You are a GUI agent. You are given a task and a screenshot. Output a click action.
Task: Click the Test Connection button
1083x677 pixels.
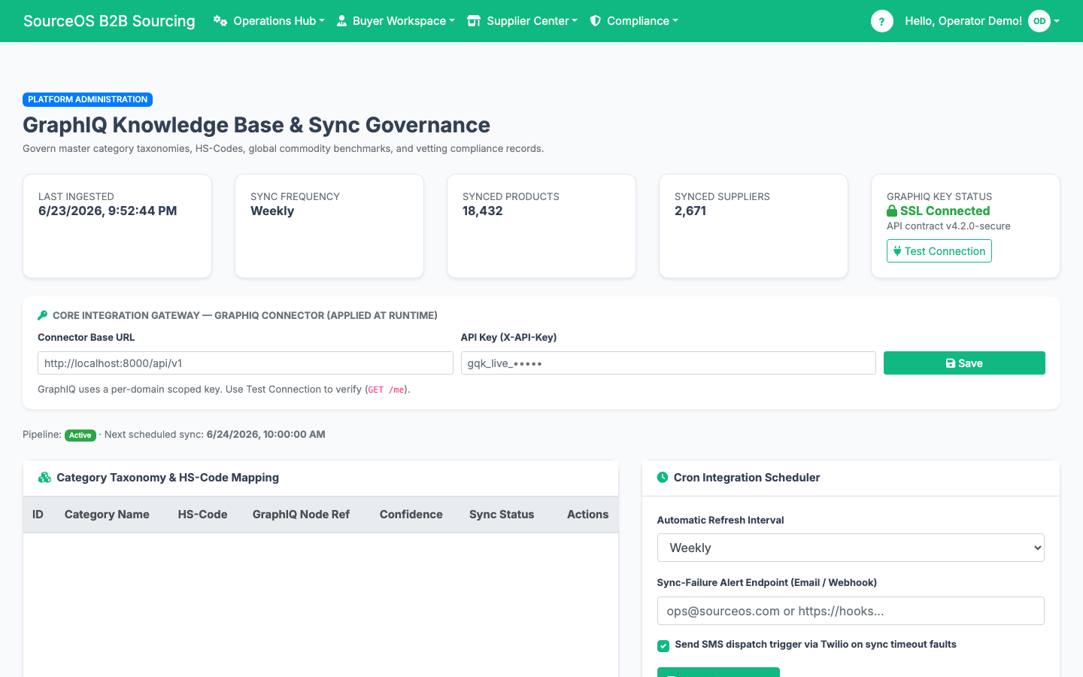tap(939, 251)
